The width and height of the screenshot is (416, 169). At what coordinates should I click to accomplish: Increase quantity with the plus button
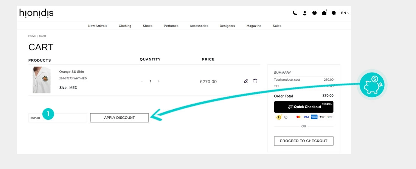(x=159, y=81)
